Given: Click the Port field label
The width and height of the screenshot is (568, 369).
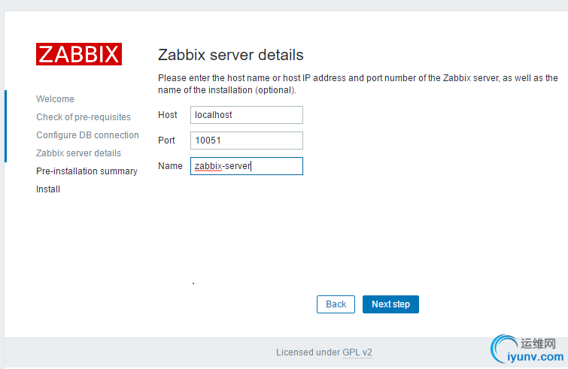Looking at the screenshot, I should coord(166,141).
